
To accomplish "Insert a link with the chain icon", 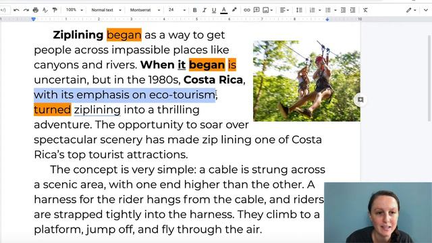I will tap(246, 10).
